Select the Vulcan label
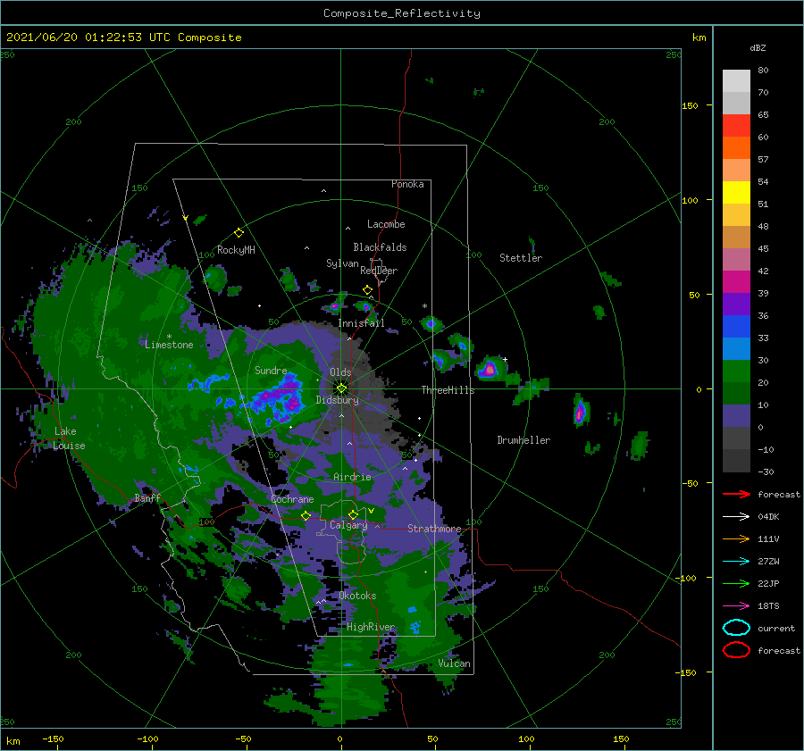Screen dimensions: 804x751 (x=454, y=663)
